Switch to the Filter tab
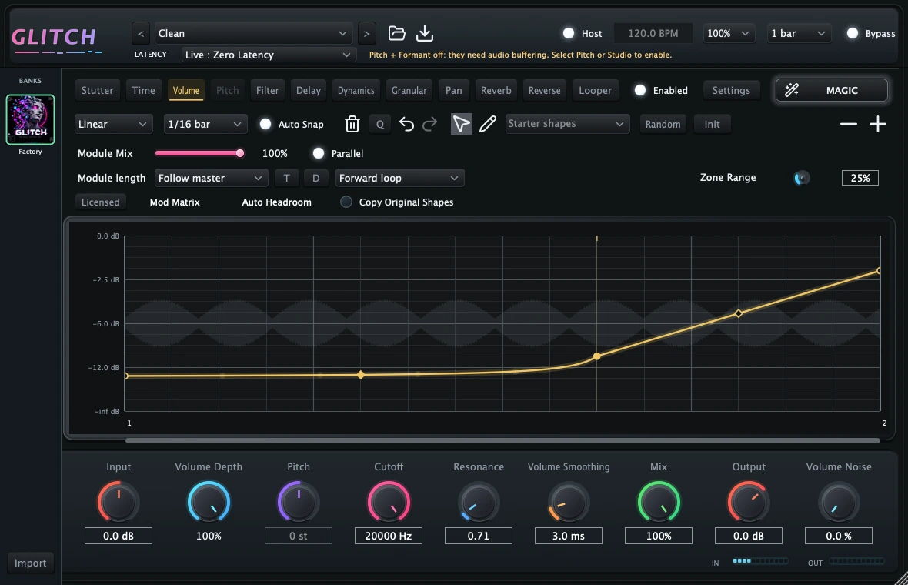 pos(268,90)
